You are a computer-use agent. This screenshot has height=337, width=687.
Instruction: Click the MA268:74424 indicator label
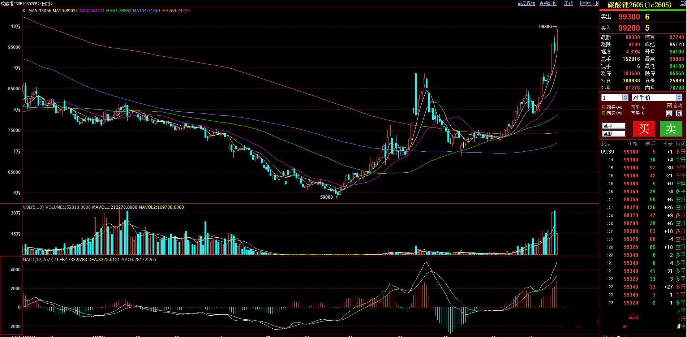[x=176, y=11]
